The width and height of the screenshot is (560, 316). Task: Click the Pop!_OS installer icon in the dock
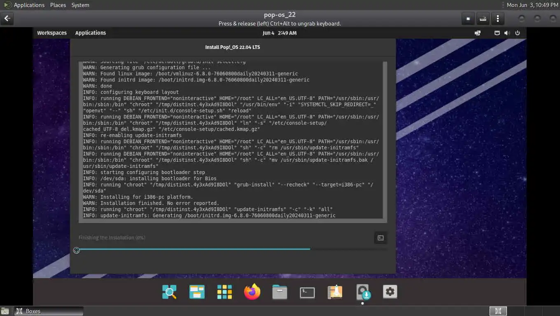(x=363, y=292)
